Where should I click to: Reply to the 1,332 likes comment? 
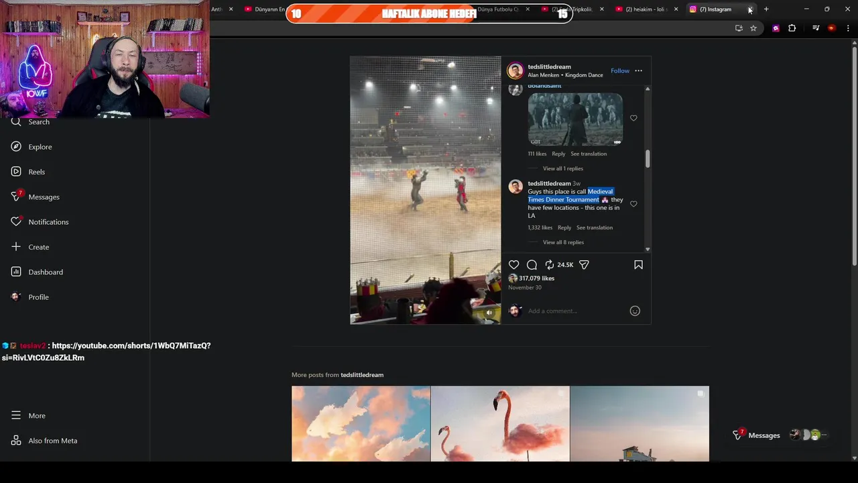(x=564, y=227)
